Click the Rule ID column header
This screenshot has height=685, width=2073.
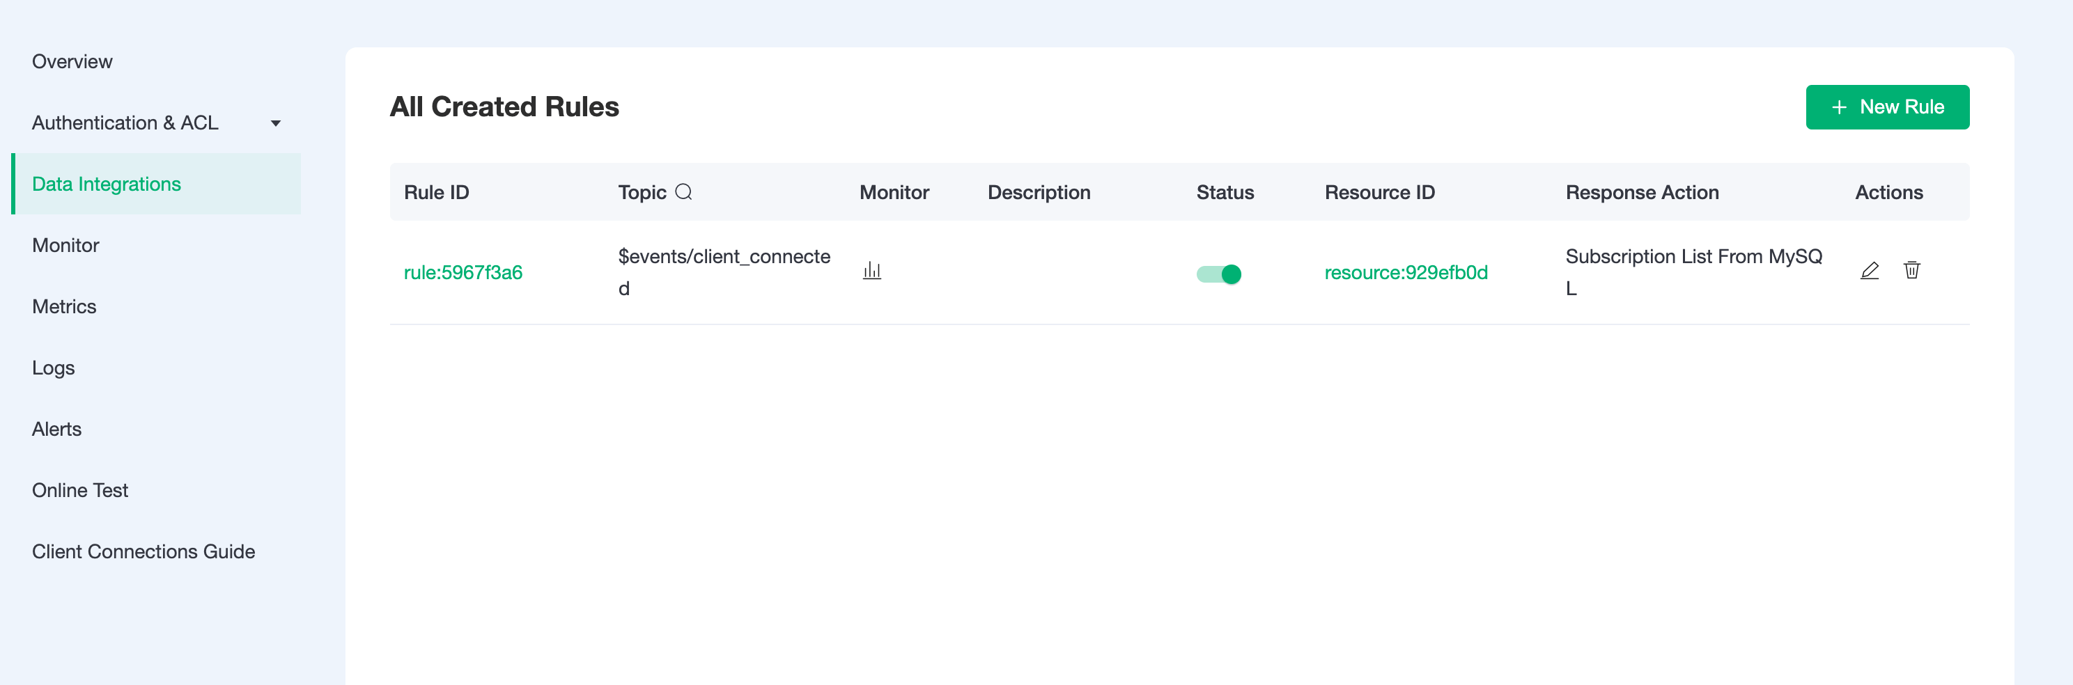click(x=436, y=192)
